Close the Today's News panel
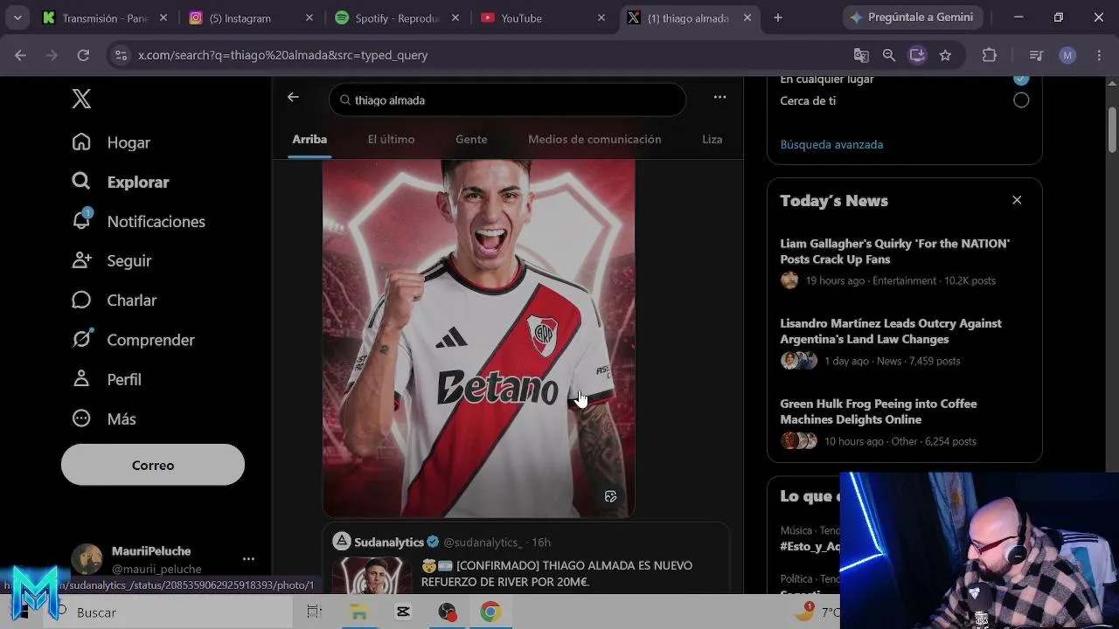This screenshot has width=1119, height=629. [x=1017, y=200]
